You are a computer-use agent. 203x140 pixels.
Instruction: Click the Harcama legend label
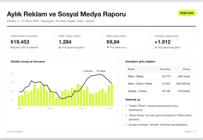[88, 71]
